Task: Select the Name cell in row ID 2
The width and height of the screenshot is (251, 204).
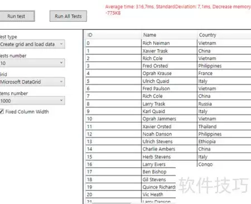Action: click(169, 59)
